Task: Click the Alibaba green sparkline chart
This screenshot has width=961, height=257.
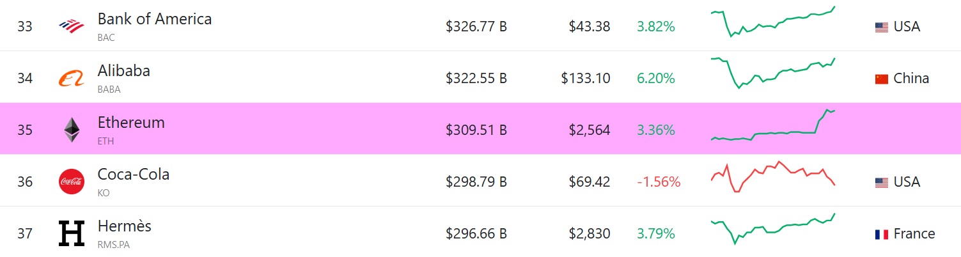Action: (773, 73)
